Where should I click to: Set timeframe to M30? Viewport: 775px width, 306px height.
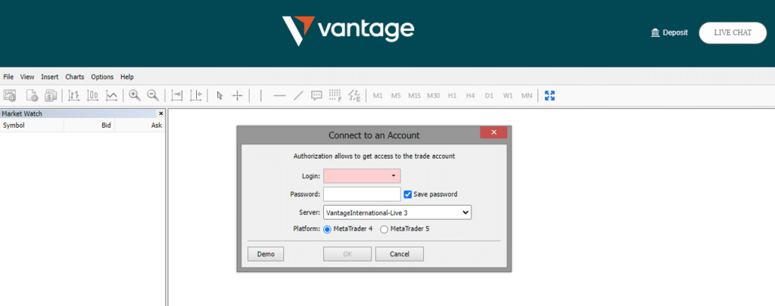coord(434,96)
